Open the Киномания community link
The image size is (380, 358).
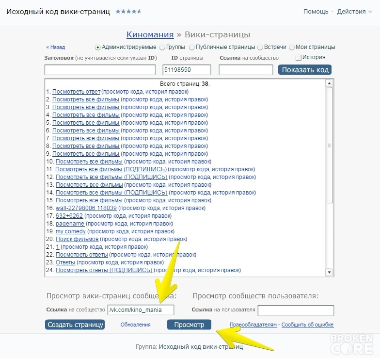coord(150,34)
